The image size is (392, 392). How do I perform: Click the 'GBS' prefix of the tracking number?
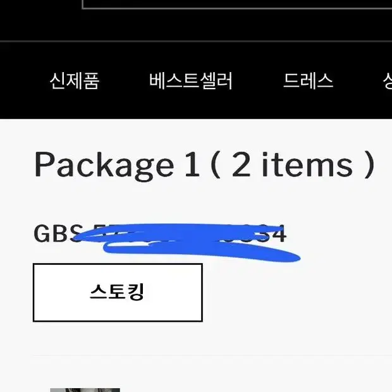tap(58, 233)
